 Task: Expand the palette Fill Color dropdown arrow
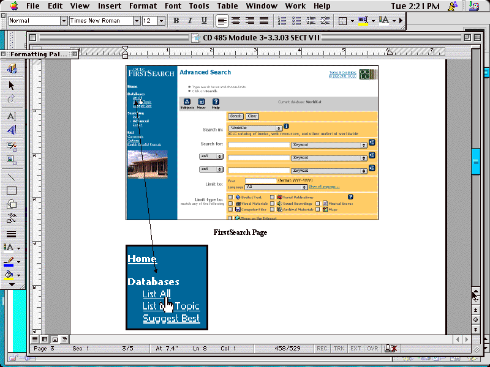(x=18, y=275)
